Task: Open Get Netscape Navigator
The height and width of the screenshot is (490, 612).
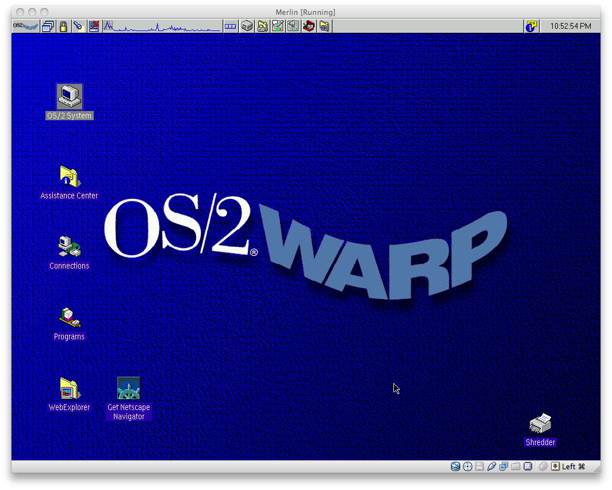Action: point(128,386)
